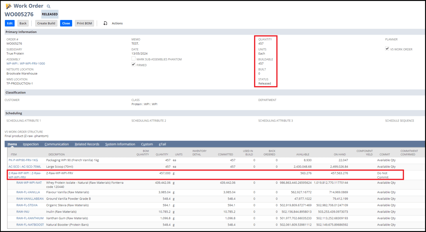
Task: Open the Communication tab
Action: pyautogui.click(x=57, y=144)
